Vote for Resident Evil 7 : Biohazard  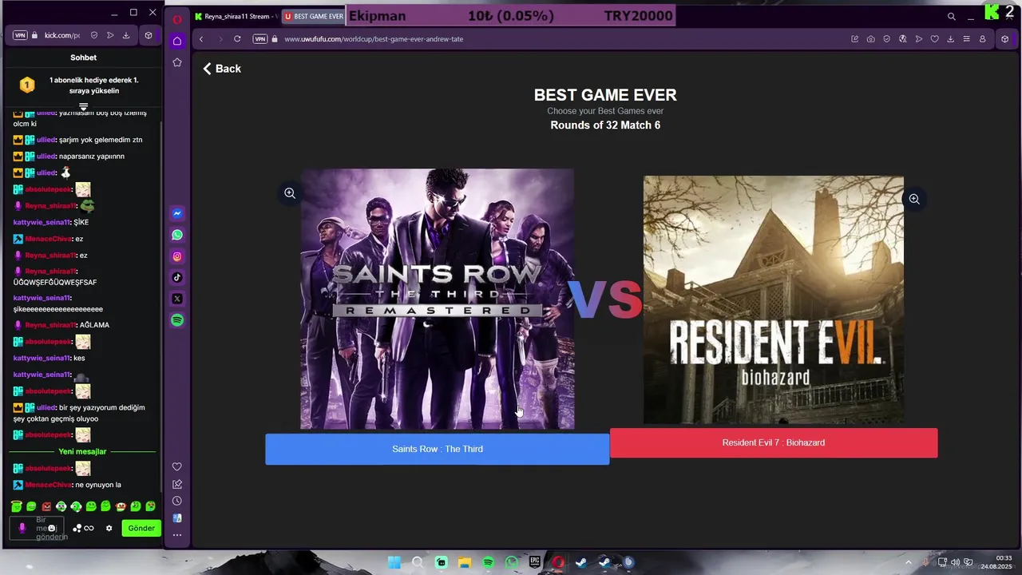(774, 442)
